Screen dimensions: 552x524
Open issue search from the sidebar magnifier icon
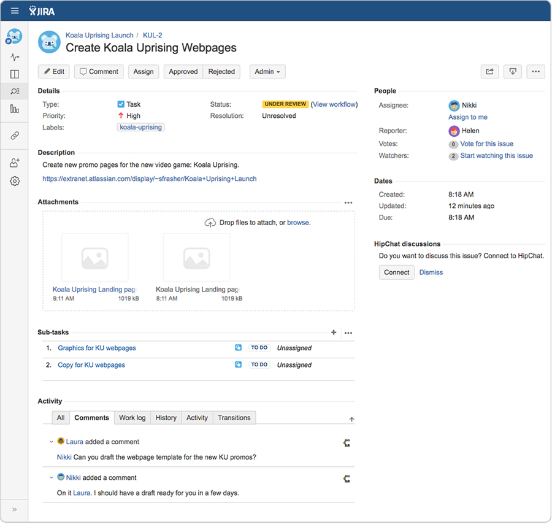tap(14, 91)
